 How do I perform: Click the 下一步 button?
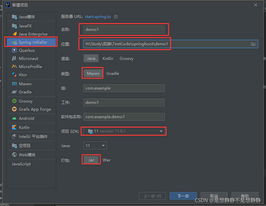(183, 196)
